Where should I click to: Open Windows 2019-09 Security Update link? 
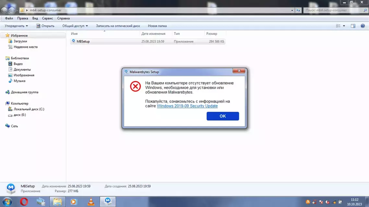pos(187,106)
